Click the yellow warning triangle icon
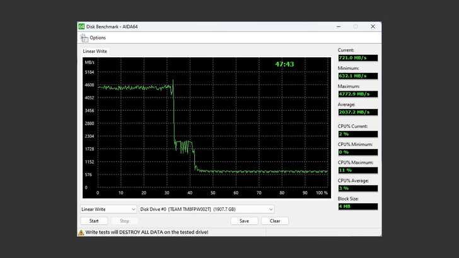Viewport: 459px width, 258px height. pyautogui.click(x=81, y=232)
